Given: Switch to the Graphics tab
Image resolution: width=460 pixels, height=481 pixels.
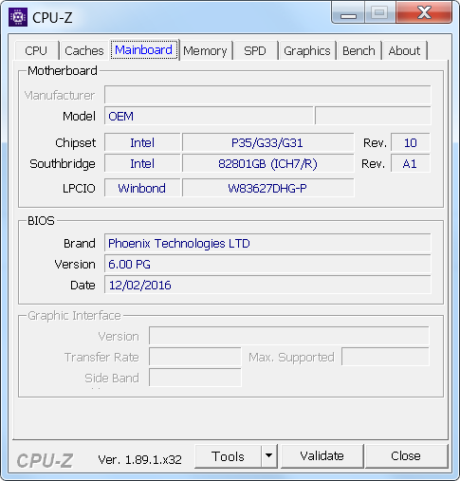Looking at the screenshot, I should click(307, 50).
